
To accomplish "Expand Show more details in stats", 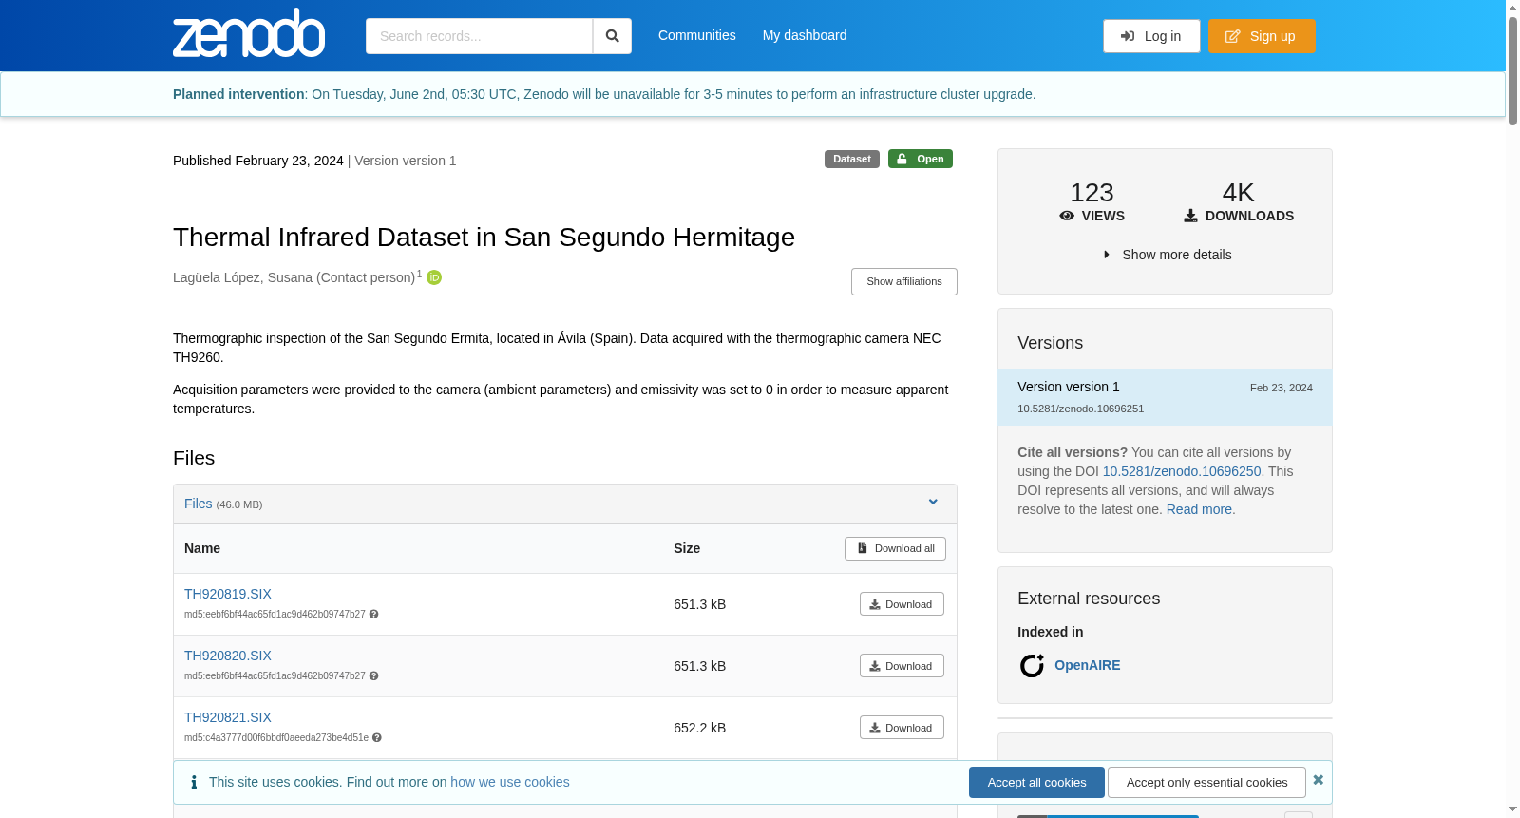I will click(1167, 255).
